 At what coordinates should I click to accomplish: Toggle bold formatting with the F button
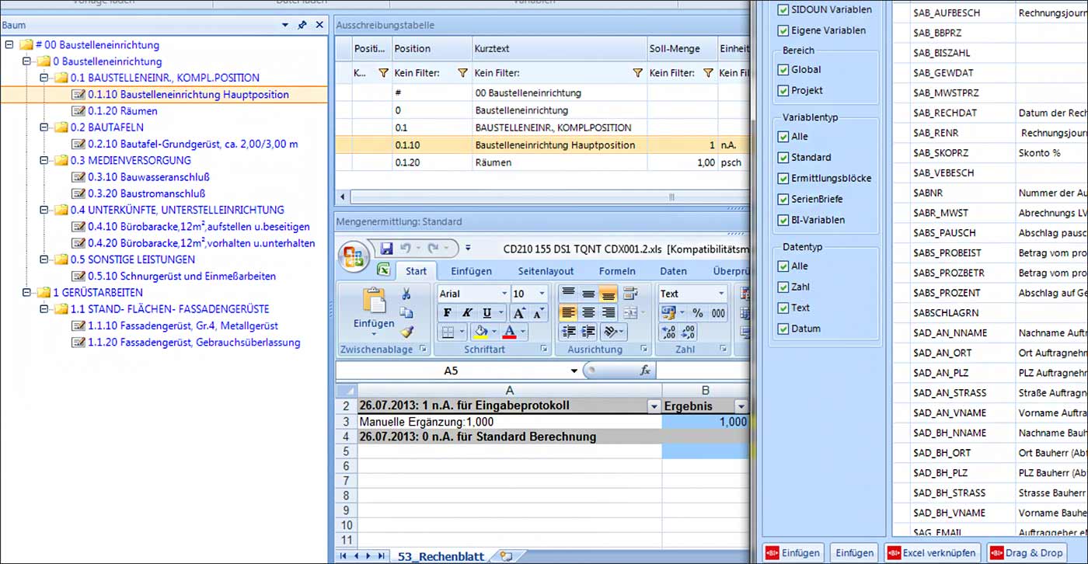(448, 313)
